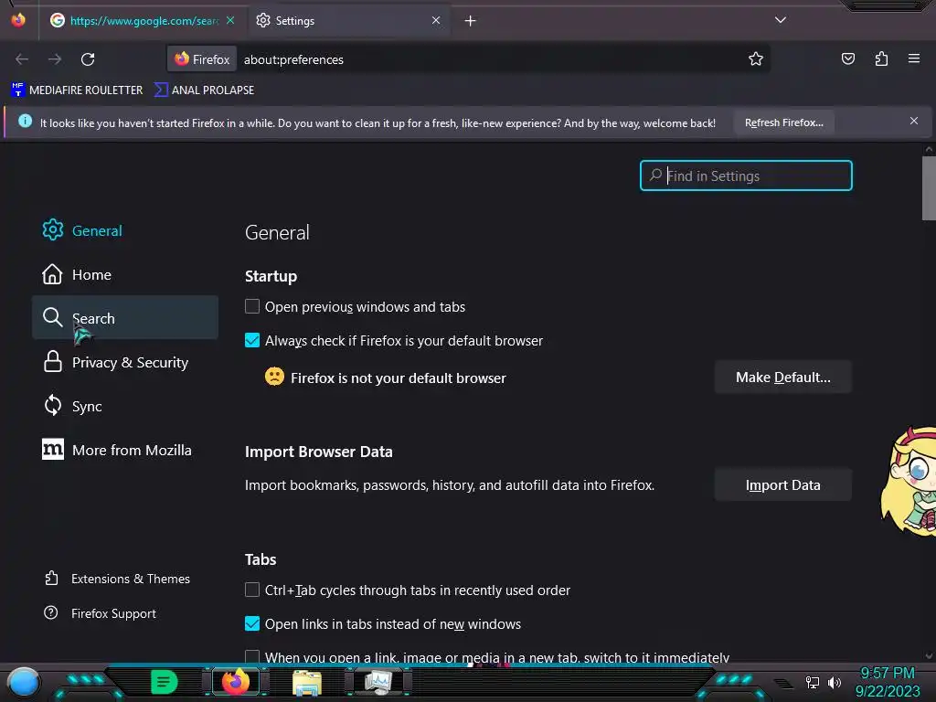
Task: Dismiss the notification bar with X
Action: 914,122
